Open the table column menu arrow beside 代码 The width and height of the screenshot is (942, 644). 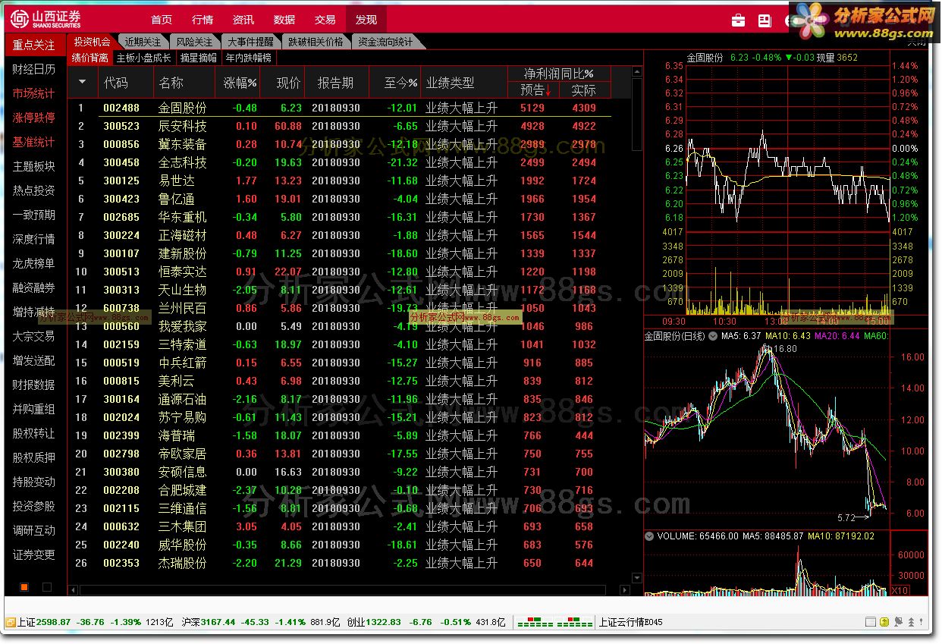pos(82,82)
